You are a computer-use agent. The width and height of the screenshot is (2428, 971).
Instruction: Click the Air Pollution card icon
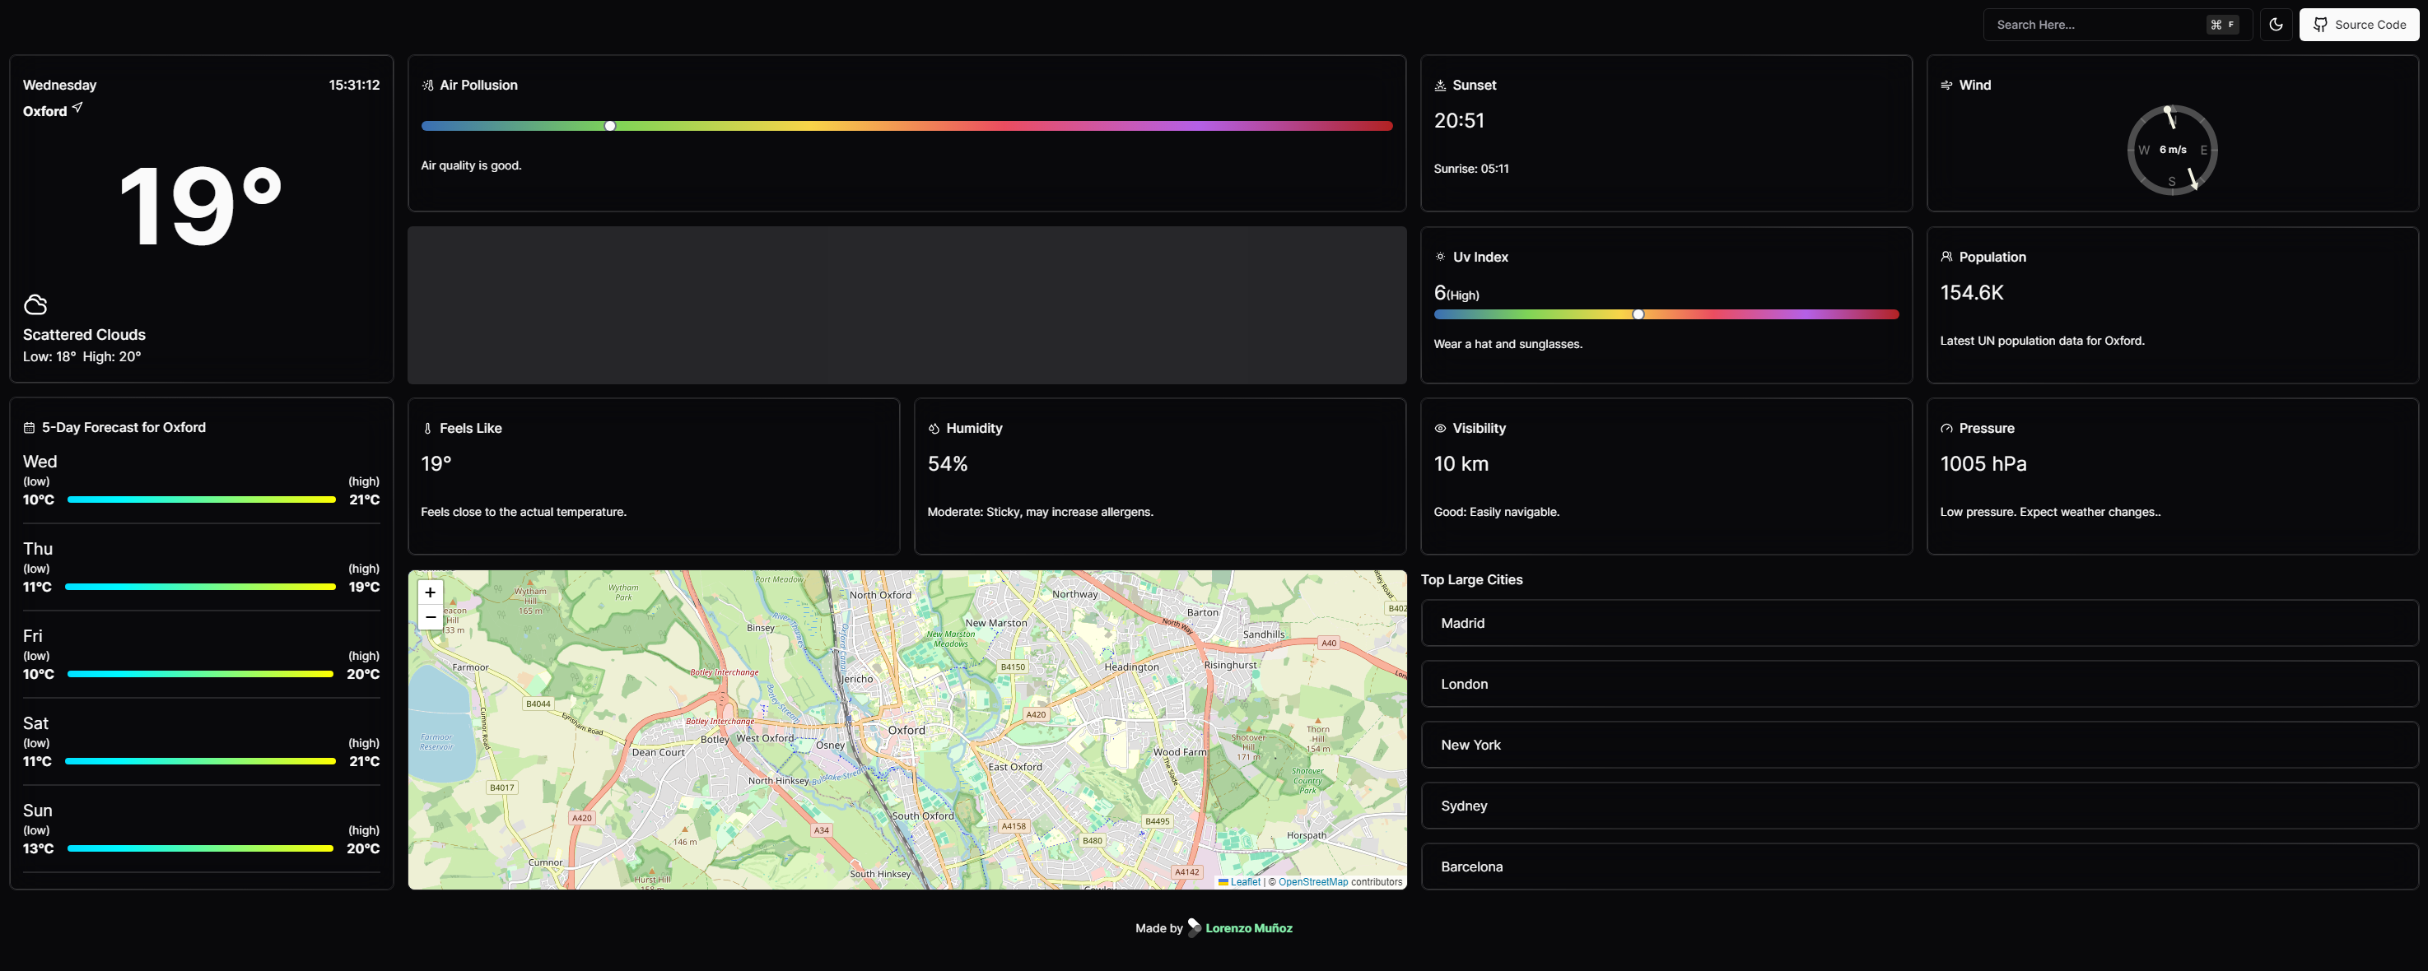(427, 85)
